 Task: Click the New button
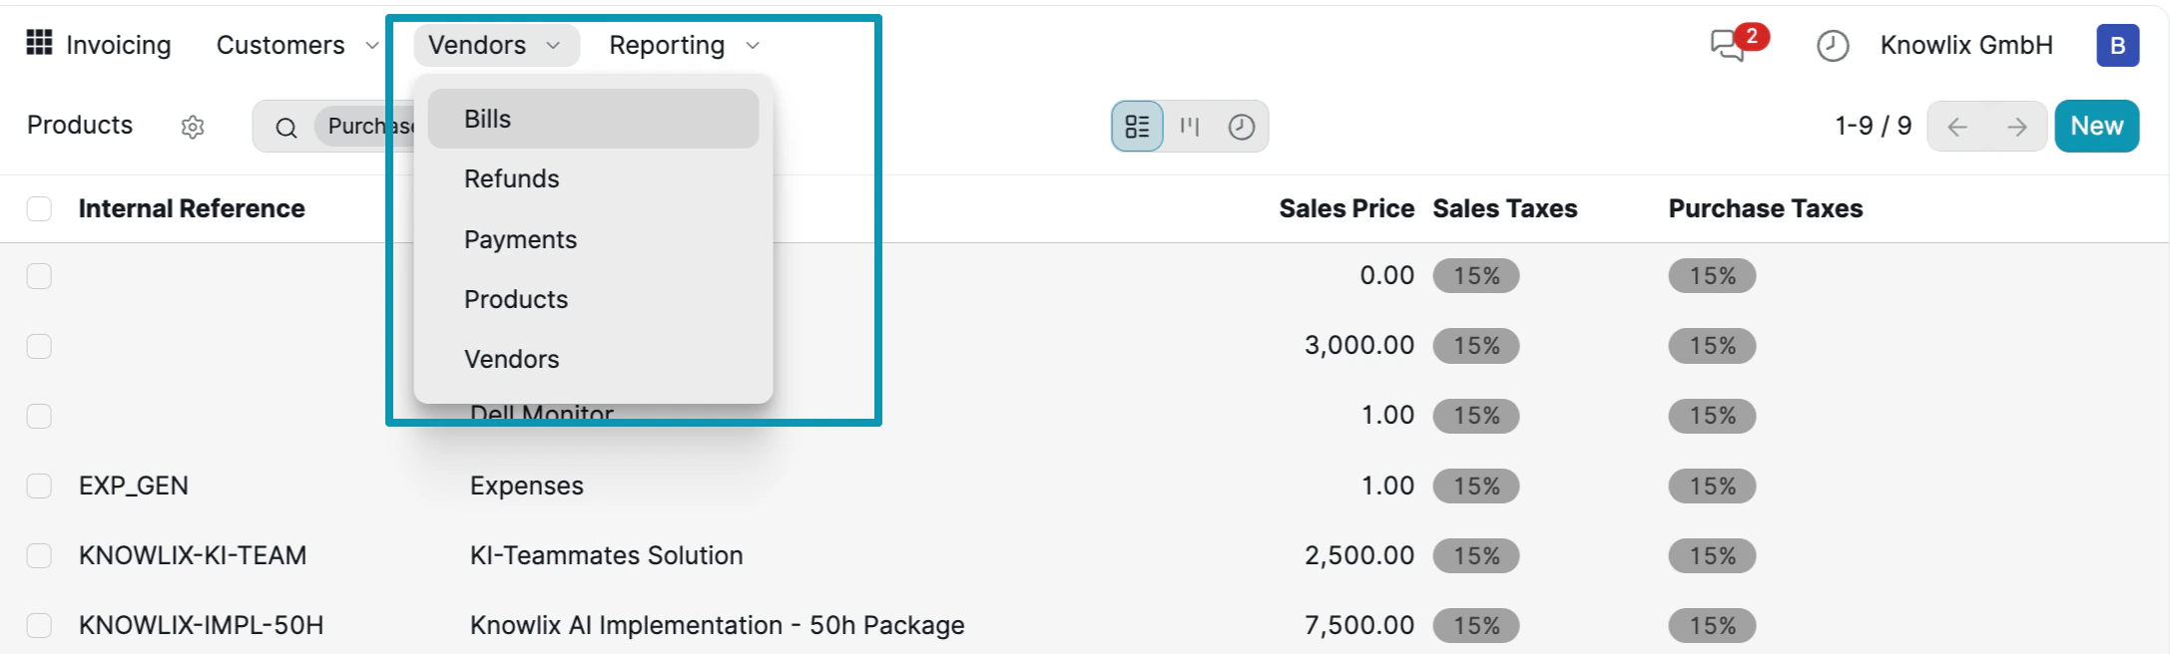point(2096,126)
